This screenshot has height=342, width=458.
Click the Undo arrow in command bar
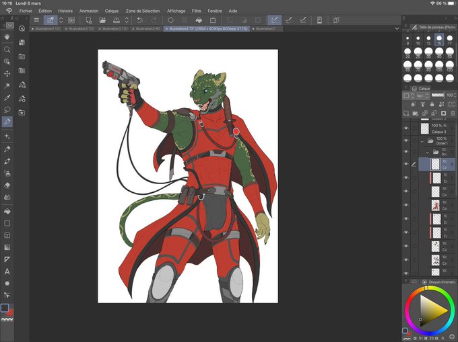[139, 20]
